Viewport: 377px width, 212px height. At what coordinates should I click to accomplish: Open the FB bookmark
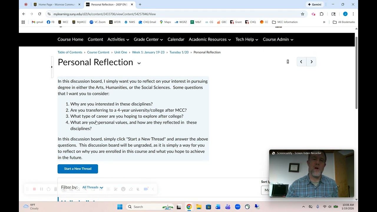[51, 22]
